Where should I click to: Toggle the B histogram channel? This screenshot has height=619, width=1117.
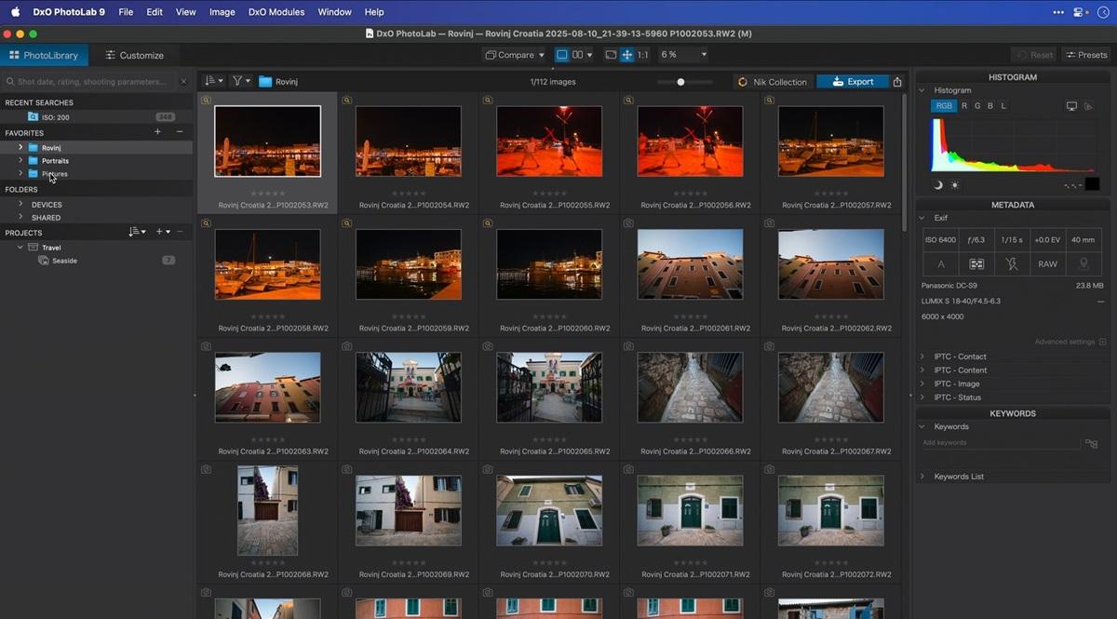pos(989,106)
